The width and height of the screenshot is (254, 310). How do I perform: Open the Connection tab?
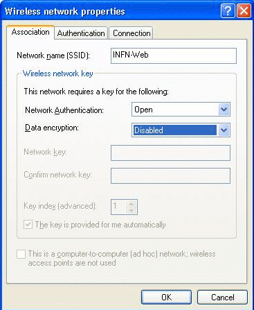point(131,33)
